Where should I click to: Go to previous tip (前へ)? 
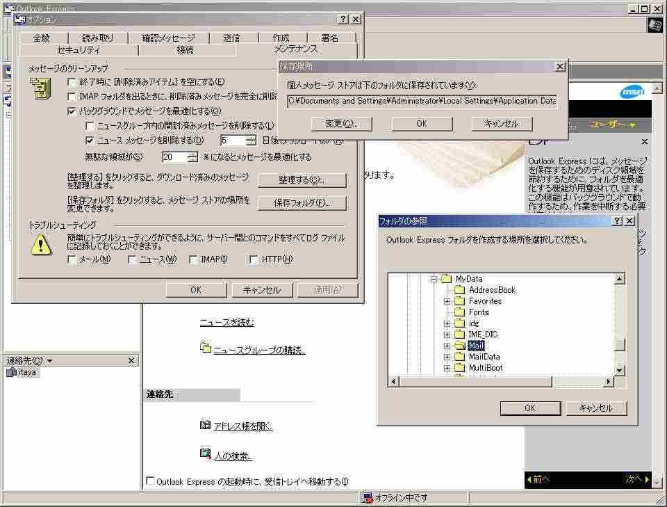click(538, 479)
